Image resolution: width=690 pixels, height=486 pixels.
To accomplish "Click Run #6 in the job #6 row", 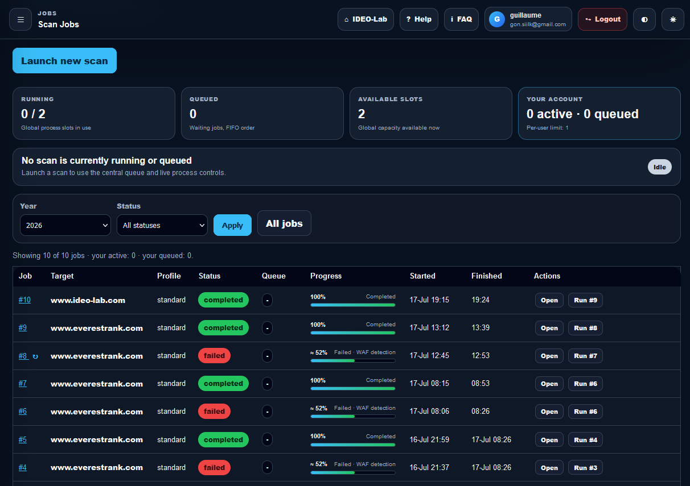I will click(585, 412).
